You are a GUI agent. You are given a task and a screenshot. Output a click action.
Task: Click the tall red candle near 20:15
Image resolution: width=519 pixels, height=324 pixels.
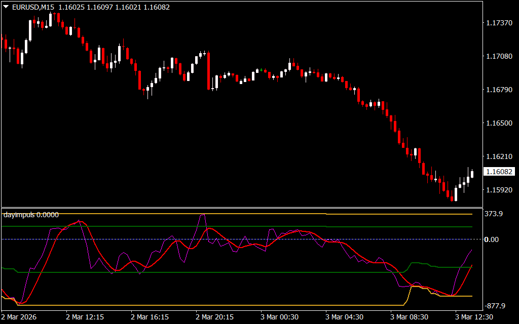(209, 70)
